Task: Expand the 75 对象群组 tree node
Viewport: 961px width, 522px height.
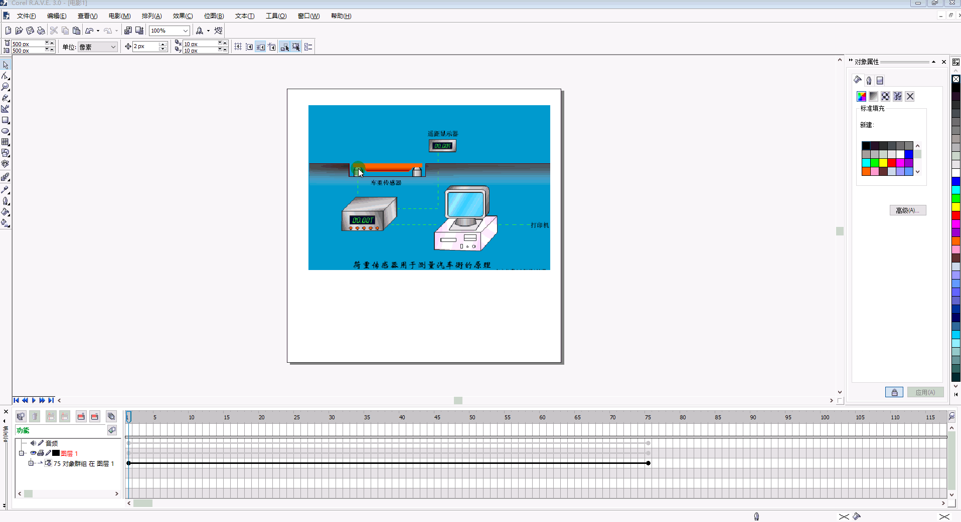Action: (x=31, y=463)
